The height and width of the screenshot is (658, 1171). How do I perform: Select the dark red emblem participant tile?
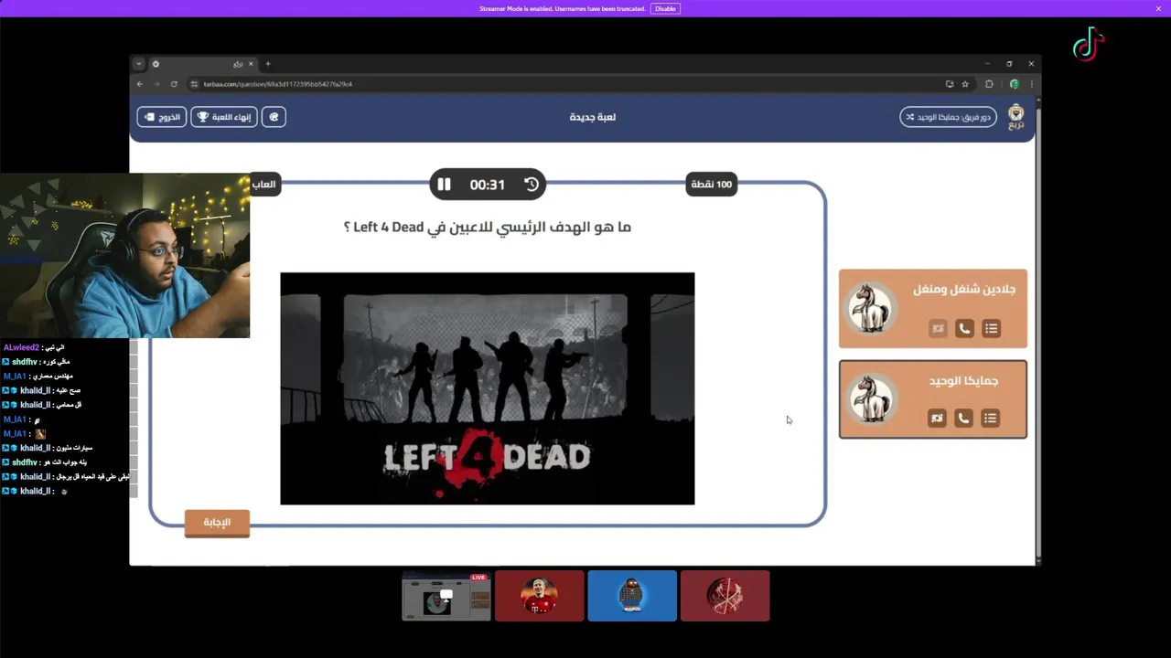725,596
